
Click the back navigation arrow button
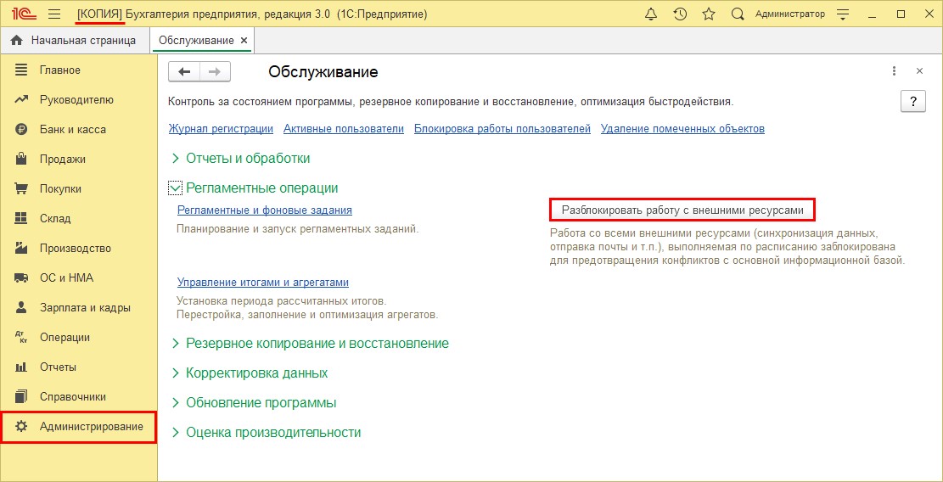click(x=184, y=72)
